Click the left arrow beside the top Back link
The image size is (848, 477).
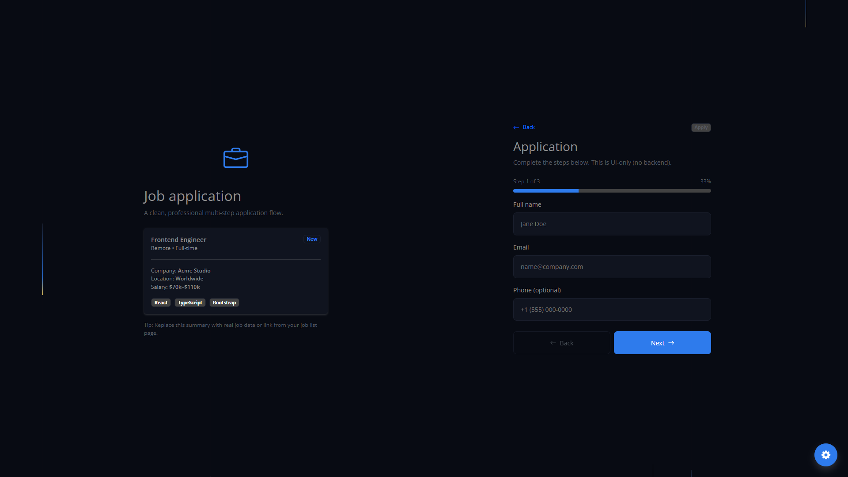[x=516, y=128]
